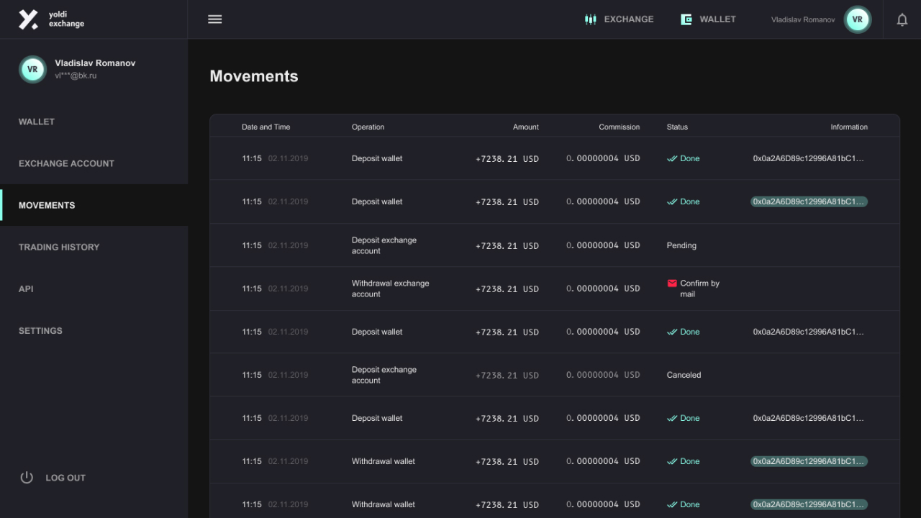Select MOVEMENTS in the sidebar
This screenshot has width=921, height=518.
pos(47,205)
